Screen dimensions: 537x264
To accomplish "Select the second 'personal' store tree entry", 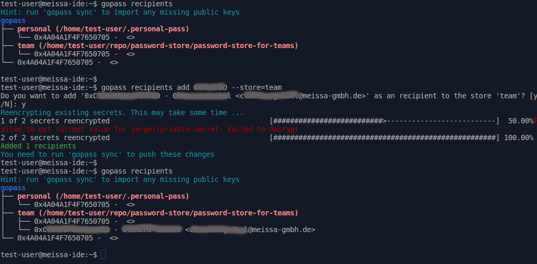I will click(x=103, y=196).
